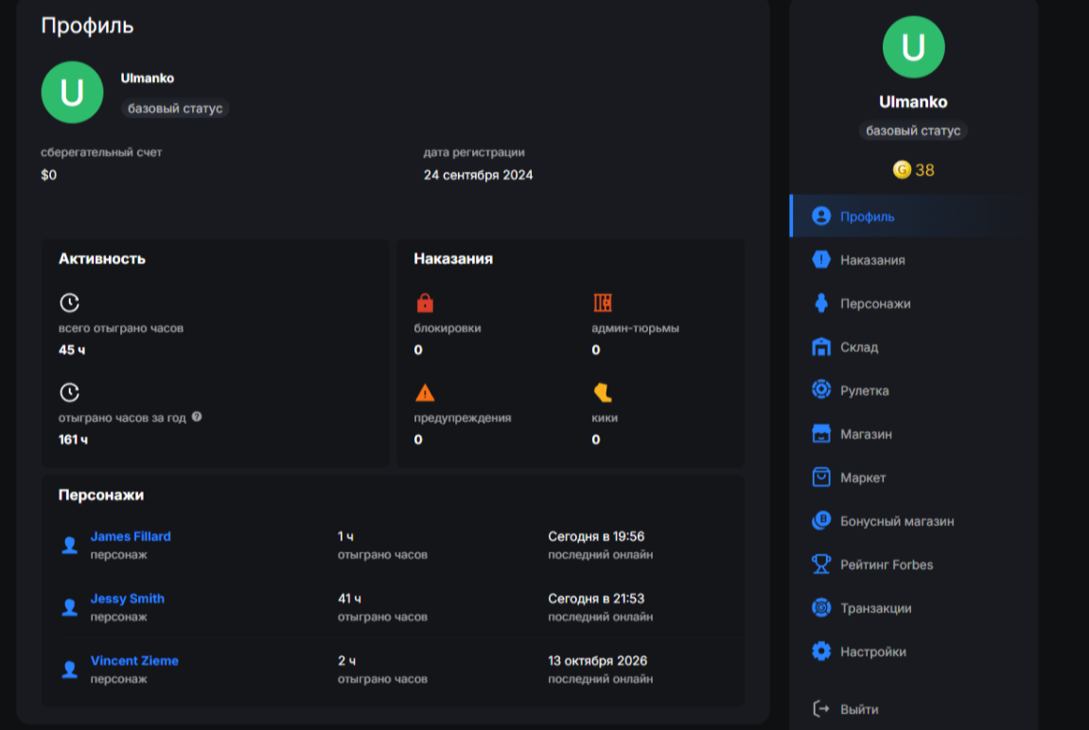Open the Профиль menu item
This screenshot has height=730, width=1089.
pos(913,217)
